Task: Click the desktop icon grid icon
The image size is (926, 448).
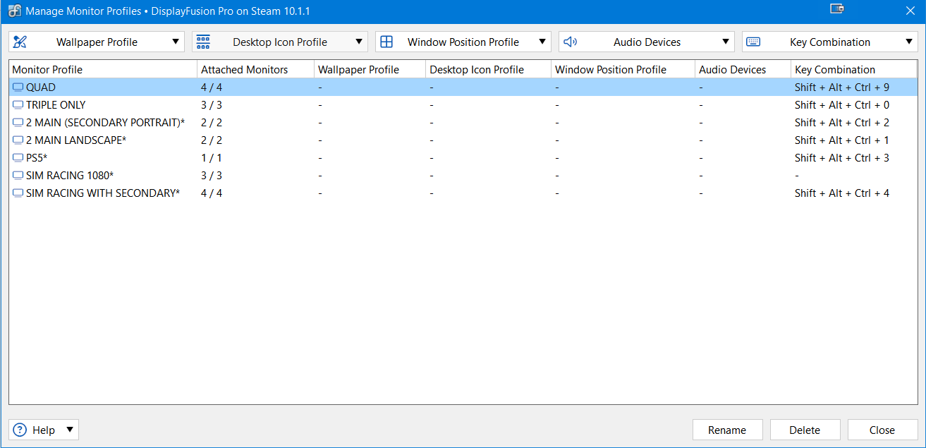Action: click(203, 42)
